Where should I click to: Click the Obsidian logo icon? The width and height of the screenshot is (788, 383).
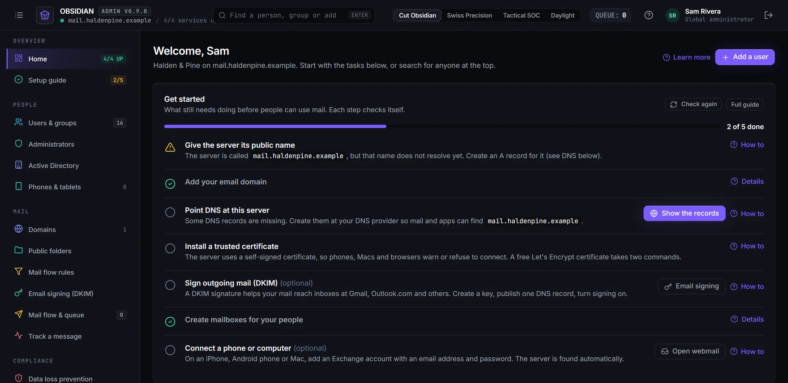[x=45, y=15]
